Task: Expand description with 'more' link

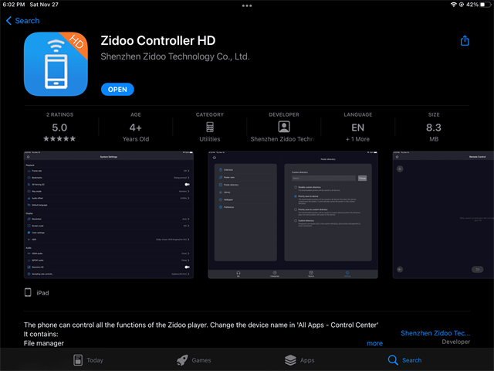Action: coord(374,343)
